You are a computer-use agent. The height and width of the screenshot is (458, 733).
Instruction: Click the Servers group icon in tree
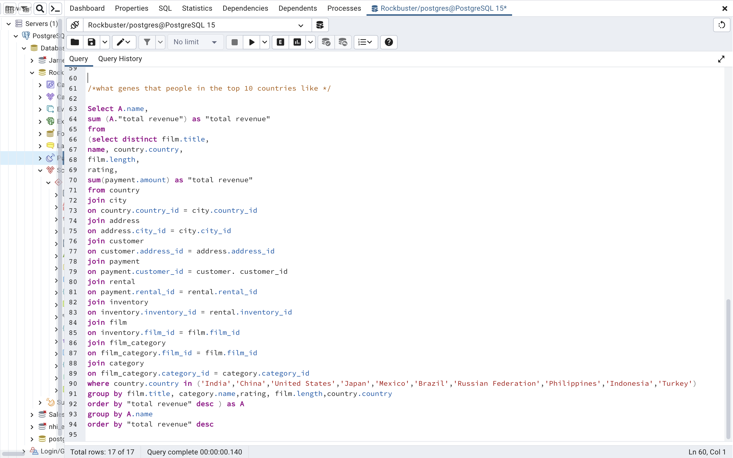point(19,24)
